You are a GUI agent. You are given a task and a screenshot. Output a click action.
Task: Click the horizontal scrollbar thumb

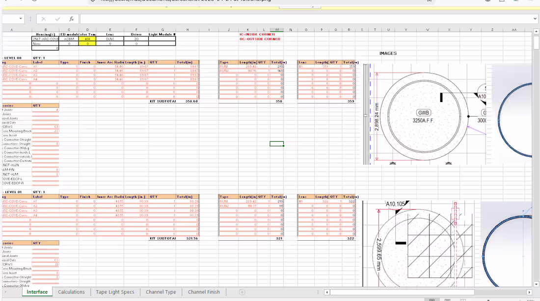click(402, 292)
